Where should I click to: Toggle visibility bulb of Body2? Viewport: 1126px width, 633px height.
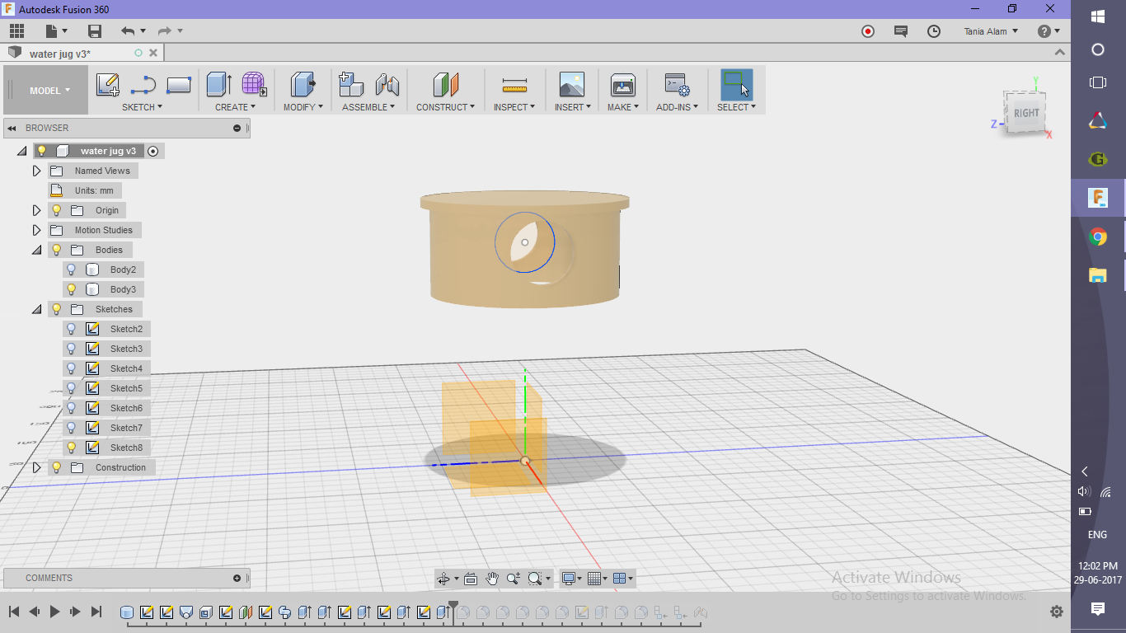tap(72, 270)
